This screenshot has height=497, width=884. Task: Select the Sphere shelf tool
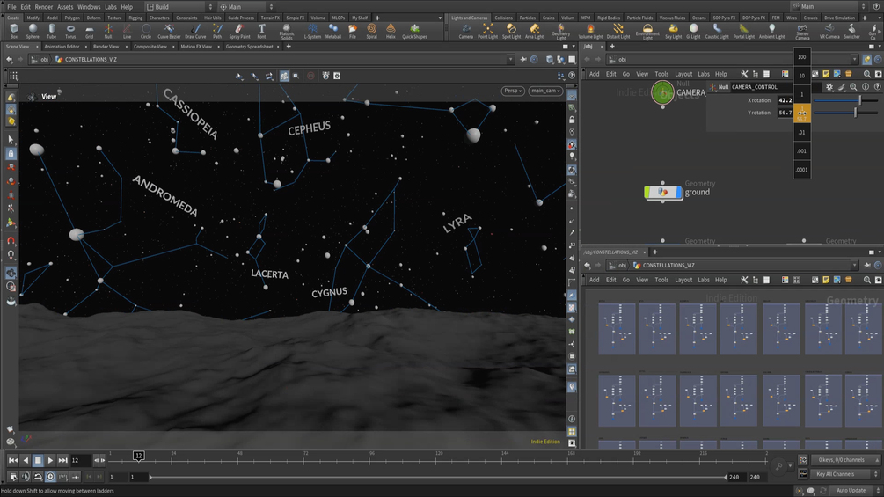point(33,31)
